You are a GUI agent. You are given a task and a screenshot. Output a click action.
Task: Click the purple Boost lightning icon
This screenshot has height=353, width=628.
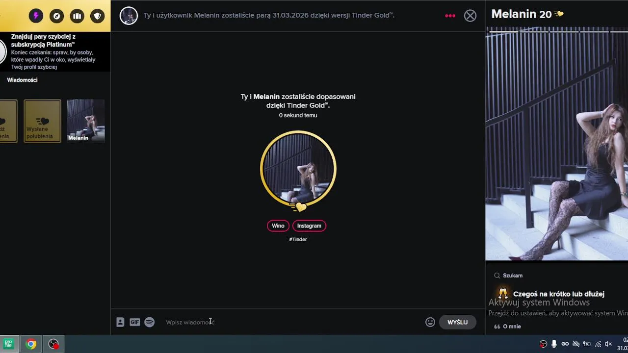tap(36, 16)
